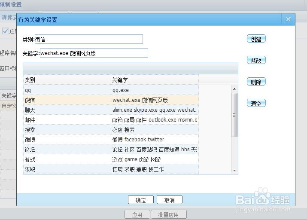The width and height of the screenshot is (307, 220).
Task: Click the qq.exe keyword cell
Action: (x=155, y=90)
